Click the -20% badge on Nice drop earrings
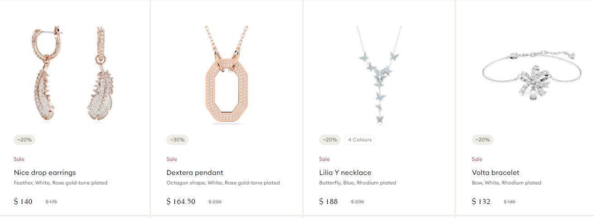The image size is (594, 218). tap(24, 140)
